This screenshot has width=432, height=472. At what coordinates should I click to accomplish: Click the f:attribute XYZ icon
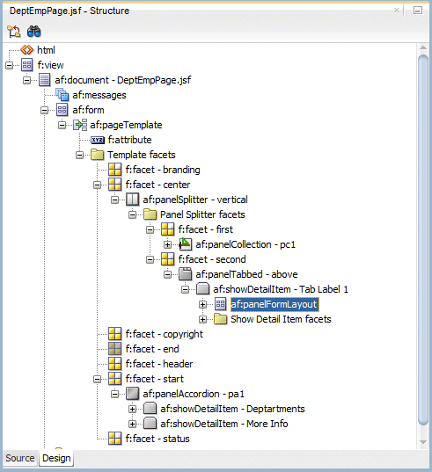[x=98, y=140]
